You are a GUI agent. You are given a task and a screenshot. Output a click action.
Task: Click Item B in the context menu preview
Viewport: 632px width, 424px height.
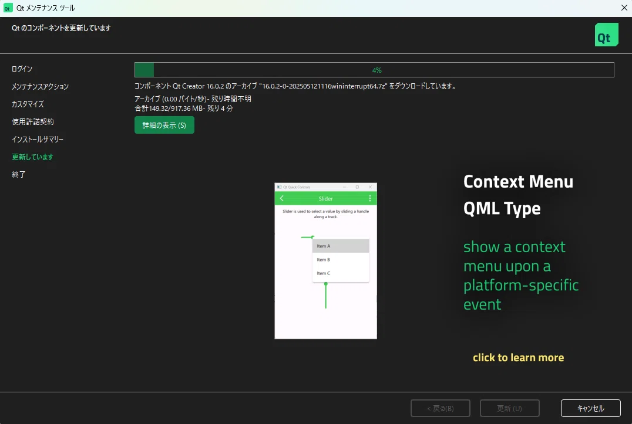(x=341, y=259)
